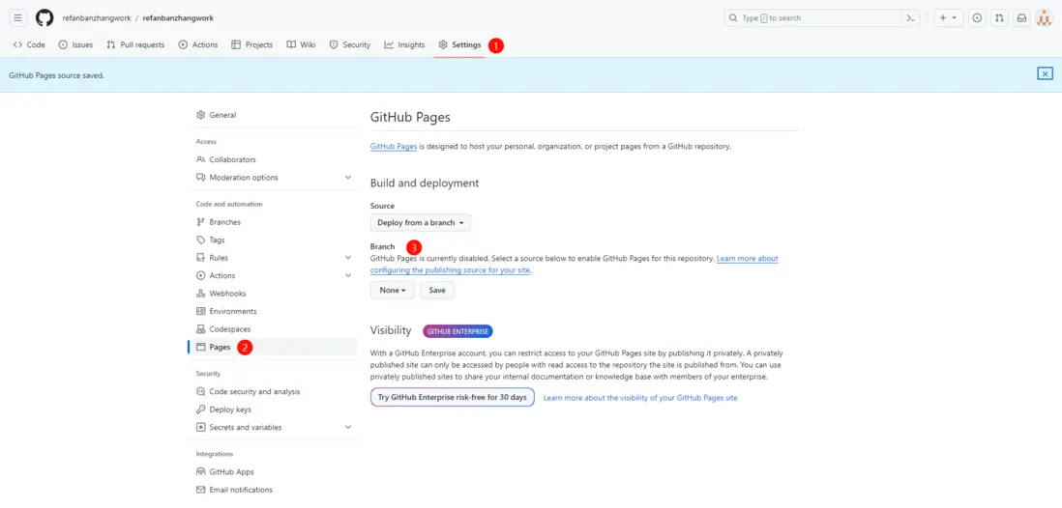This screenshot has height=508, width=1062.
Task: Open the notifications inbox icon
Action: pos(1021,18)
